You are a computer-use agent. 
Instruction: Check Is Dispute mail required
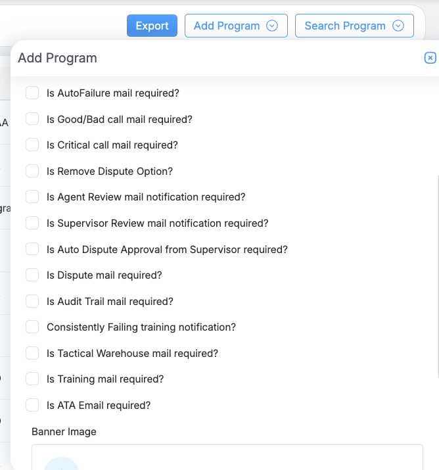[x=32, y=275]
